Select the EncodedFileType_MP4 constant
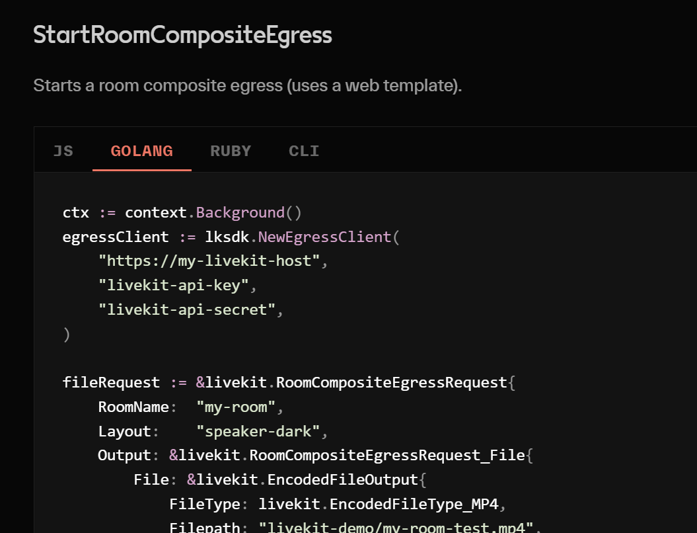This screenshot has width=697, height=533. [415, 504]
